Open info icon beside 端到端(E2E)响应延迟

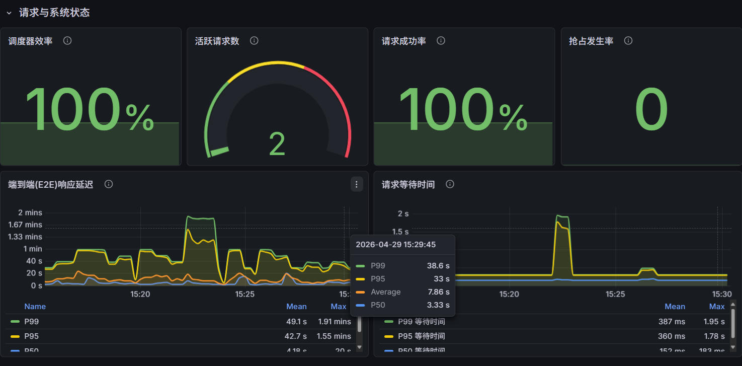coord(108,184)
